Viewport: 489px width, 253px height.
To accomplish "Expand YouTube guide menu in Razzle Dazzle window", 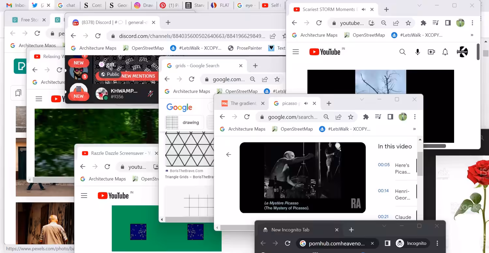I will tap(84, 196).
